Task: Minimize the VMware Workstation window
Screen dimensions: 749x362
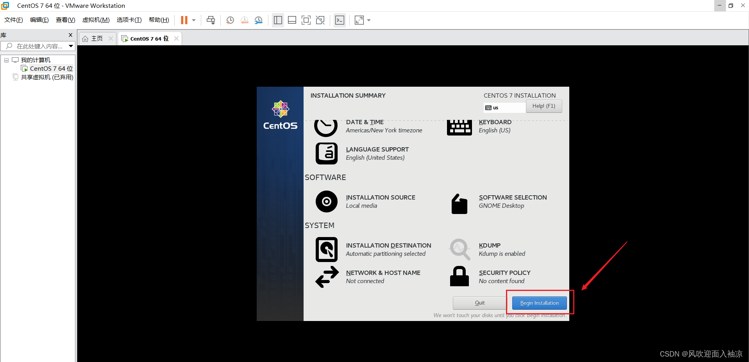Action: coord(719,6)
